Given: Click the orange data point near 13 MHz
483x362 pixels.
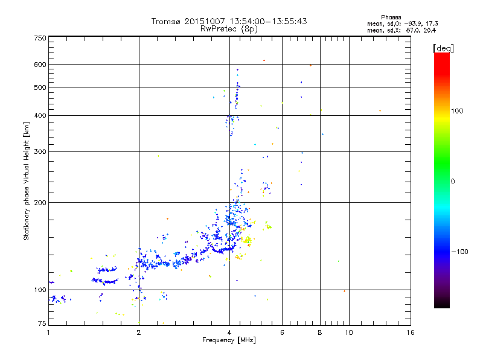Looking at the screenshot, I should (x=380, y=111).
